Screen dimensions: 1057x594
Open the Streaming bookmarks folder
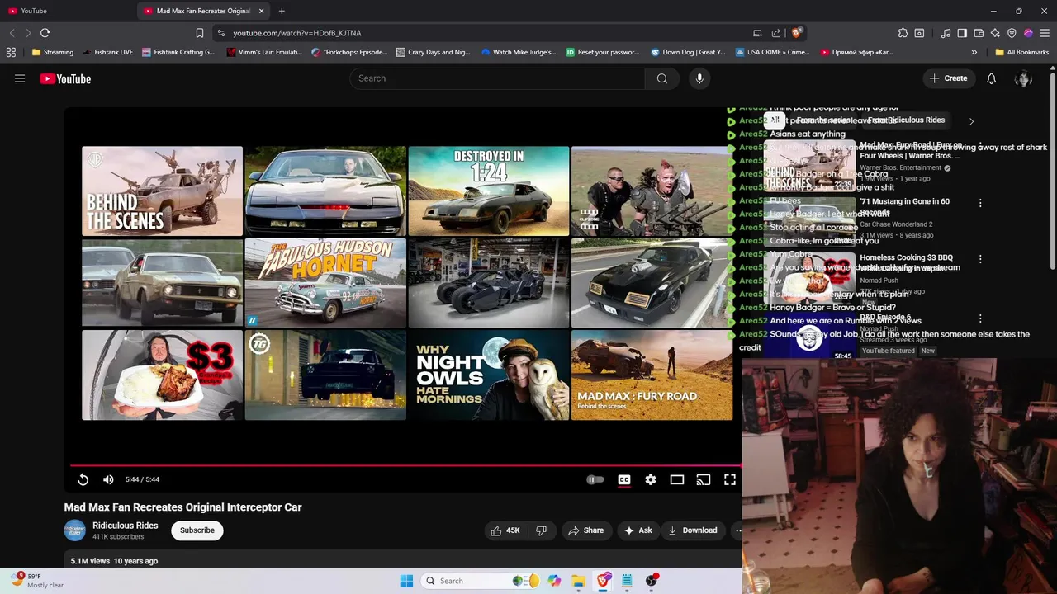pos(53,52)
